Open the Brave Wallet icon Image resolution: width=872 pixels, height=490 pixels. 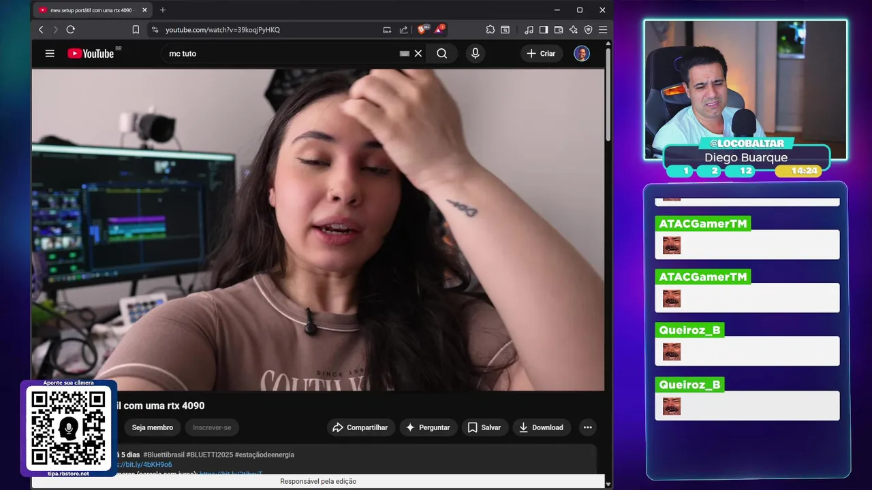(x=559, y=30)
